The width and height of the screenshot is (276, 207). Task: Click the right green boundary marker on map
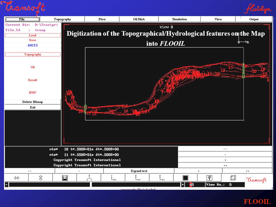pos(244,70)
